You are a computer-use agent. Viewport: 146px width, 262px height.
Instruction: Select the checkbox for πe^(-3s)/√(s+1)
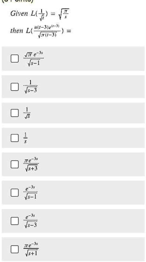pyautogui.click(x=15, y=249)
